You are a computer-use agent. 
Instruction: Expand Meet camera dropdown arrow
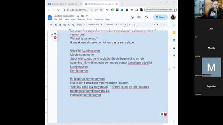149,17
